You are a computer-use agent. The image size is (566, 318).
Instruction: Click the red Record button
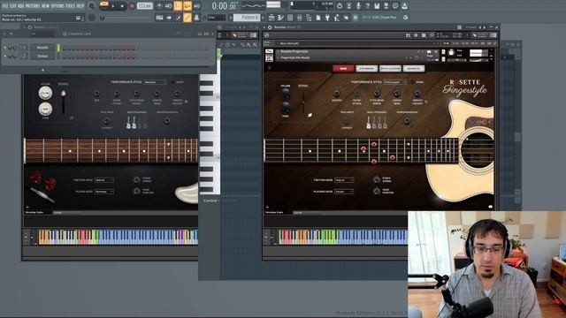pos(132,6)
